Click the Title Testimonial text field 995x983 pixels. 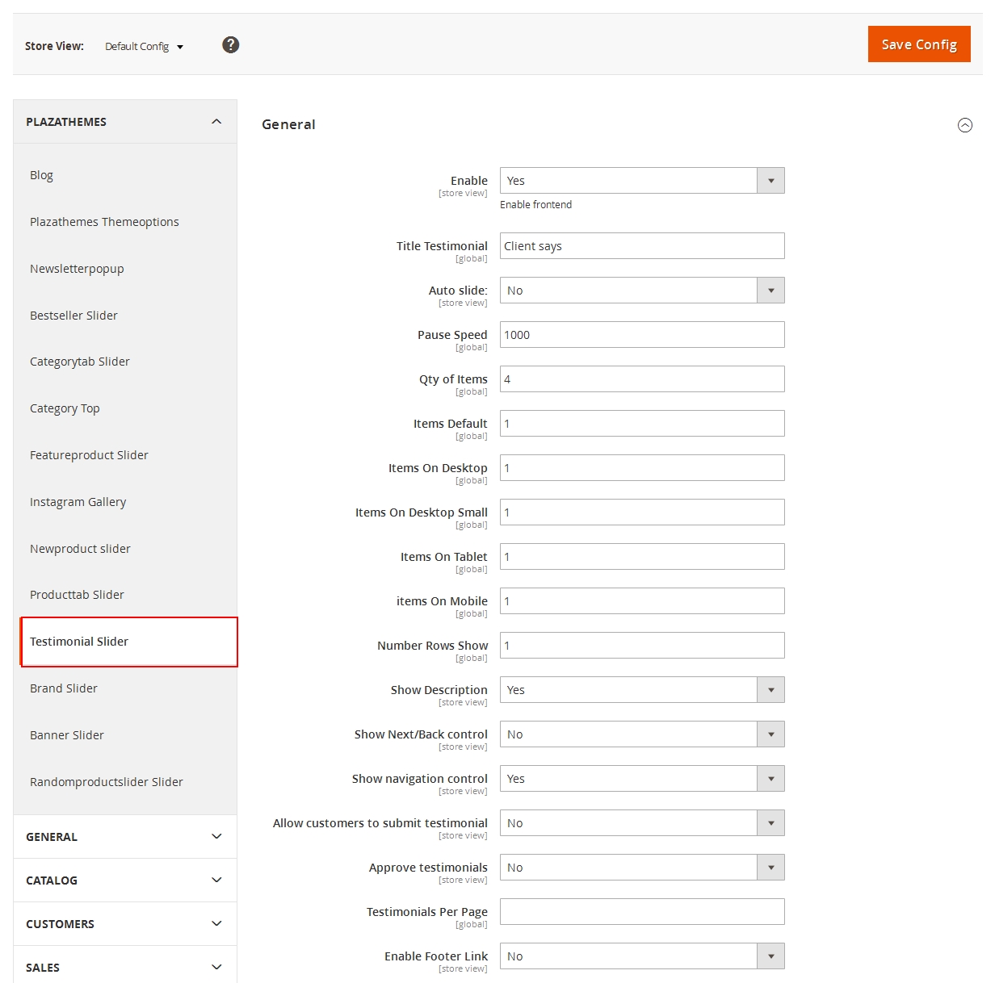pos(641,246)
